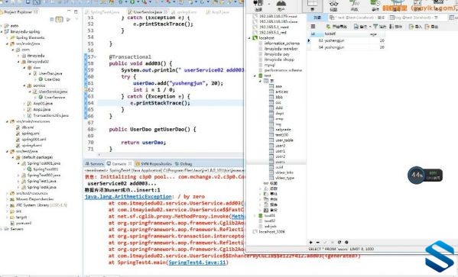Open the Function f(x) icon in Navicat
The image size is (458, 277).
click(x=355, y=5)
